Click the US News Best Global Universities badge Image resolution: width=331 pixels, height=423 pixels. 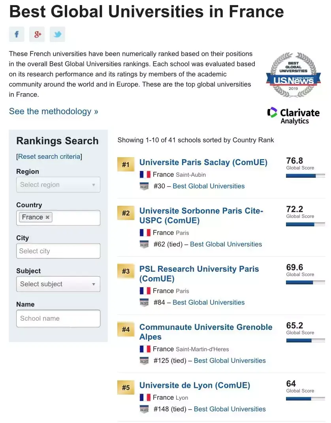click(293, 75)
